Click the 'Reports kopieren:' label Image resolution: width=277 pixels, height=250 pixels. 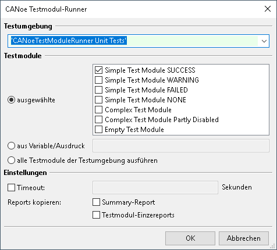(x=34, y=202)
